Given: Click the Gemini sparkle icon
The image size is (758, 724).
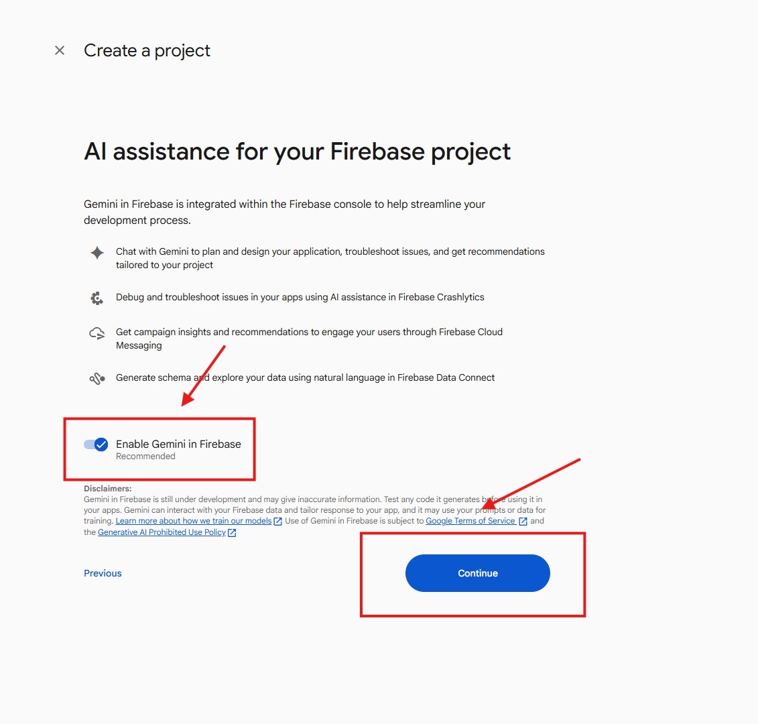Looking at the screenshot, I should click(x=97, y=253).
